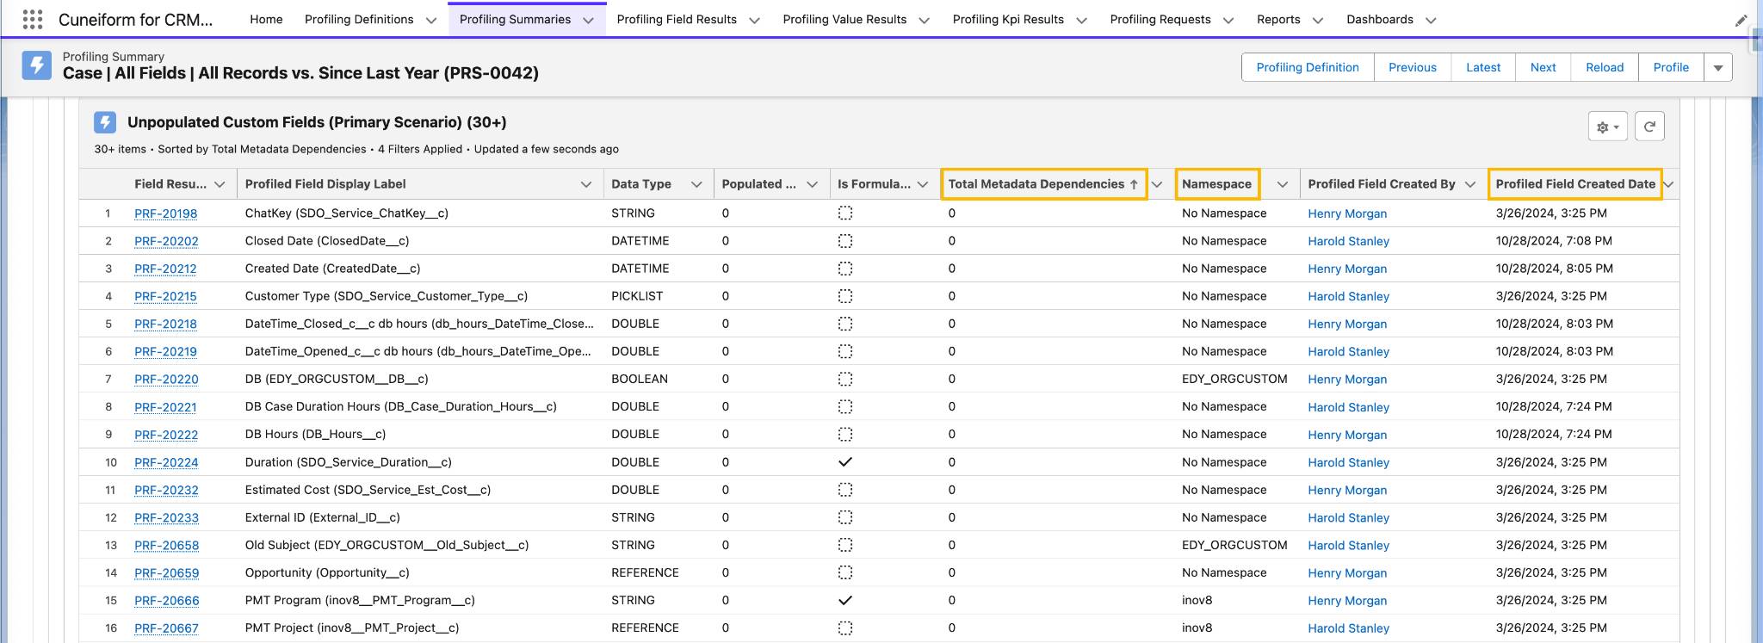Switch to the Profiling Definitions tab

pos(359,19)
